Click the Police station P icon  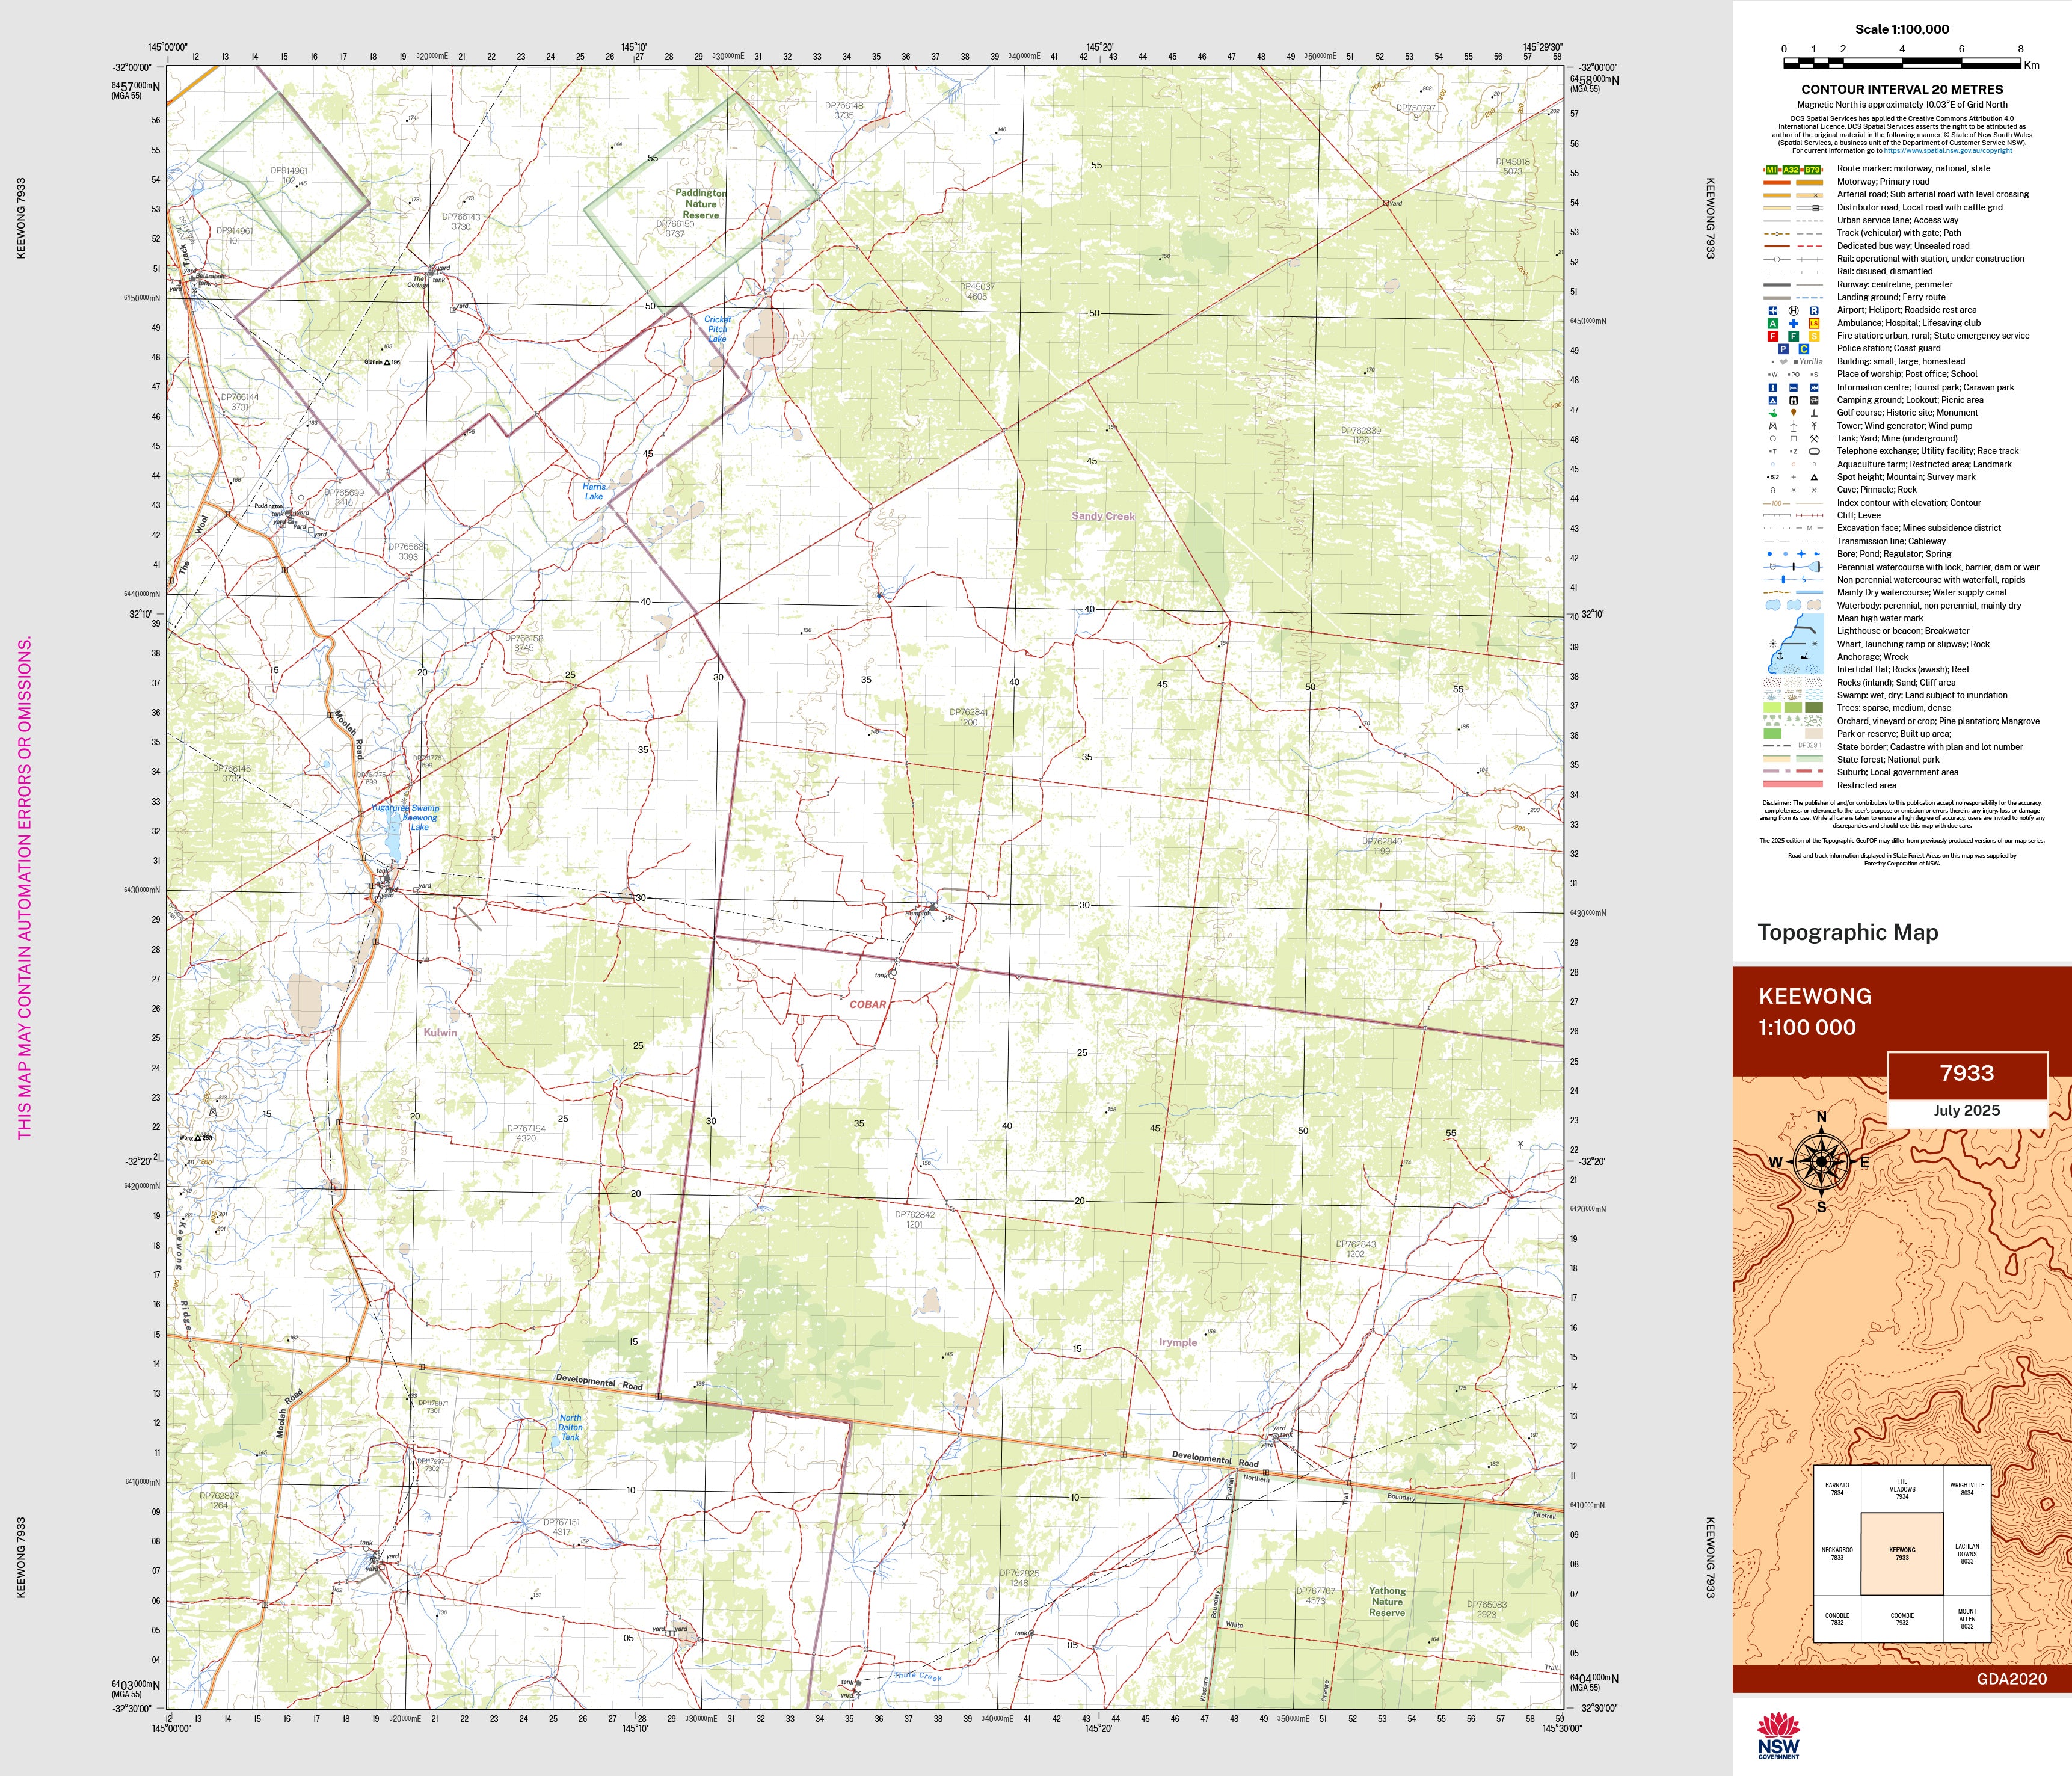(x=1783, y=349)
